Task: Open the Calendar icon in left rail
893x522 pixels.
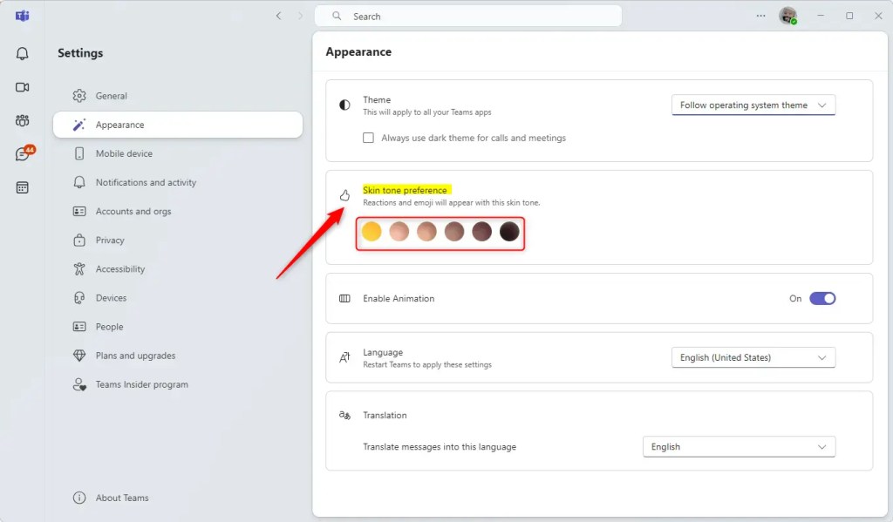Action: tap(22, 188)
